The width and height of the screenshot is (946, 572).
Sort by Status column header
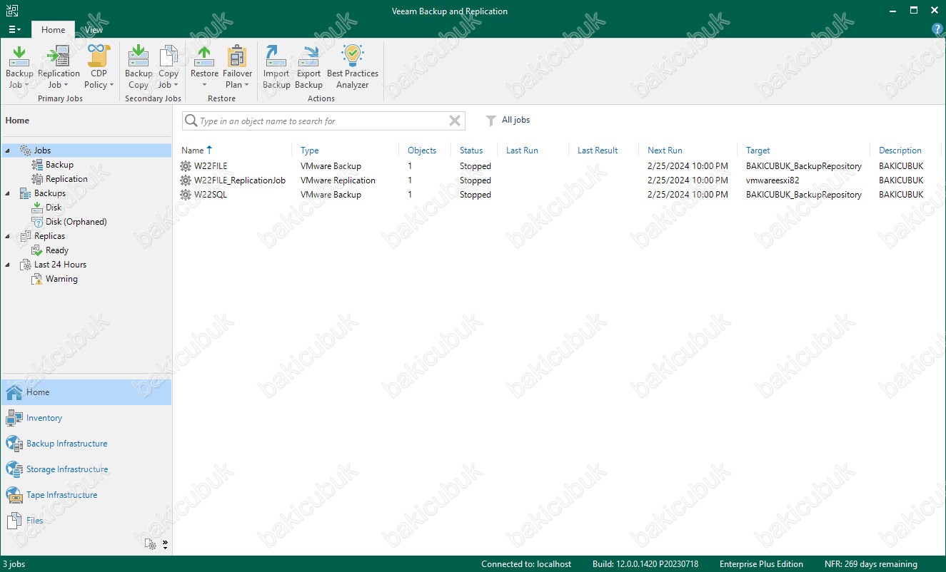click(471, 150)
